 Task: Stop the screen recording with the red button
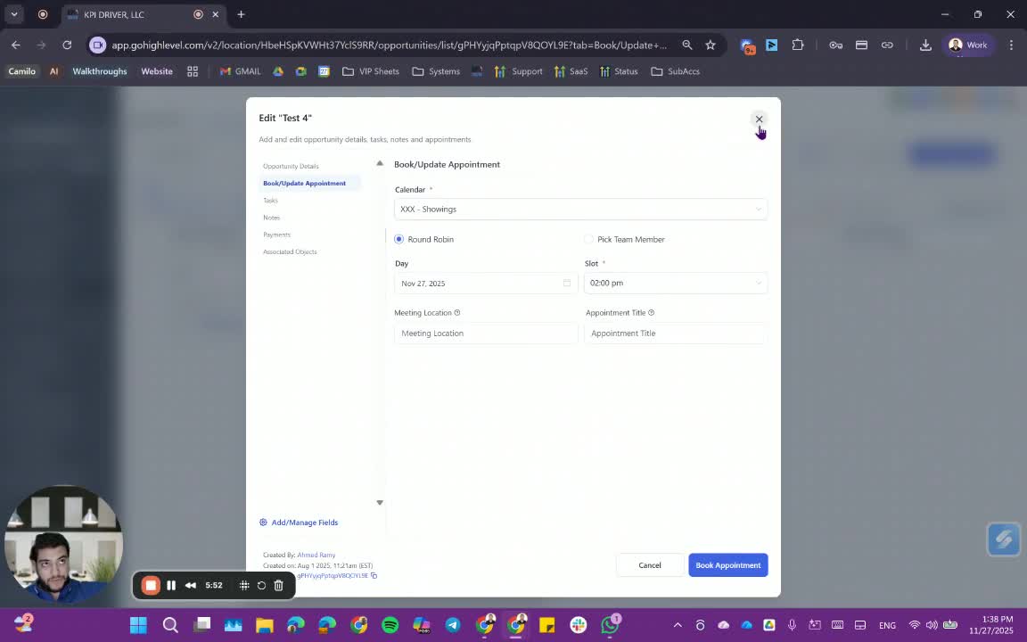coord(150,585)
